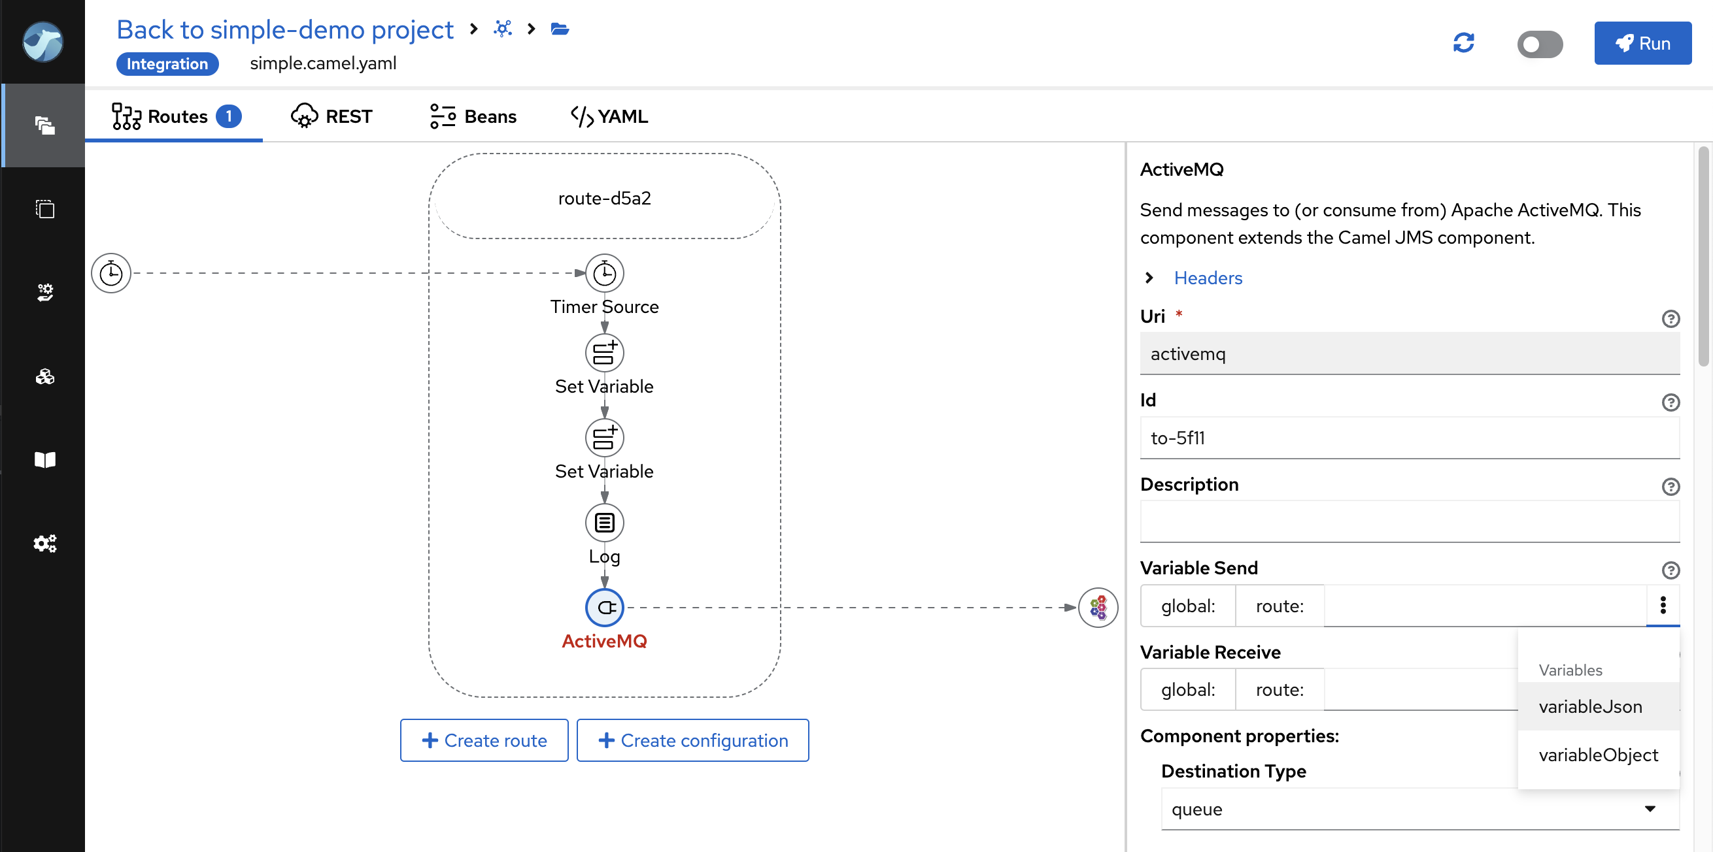Click the Uri field help icon
This screenshot has width=1713, height=852.
1670,319
